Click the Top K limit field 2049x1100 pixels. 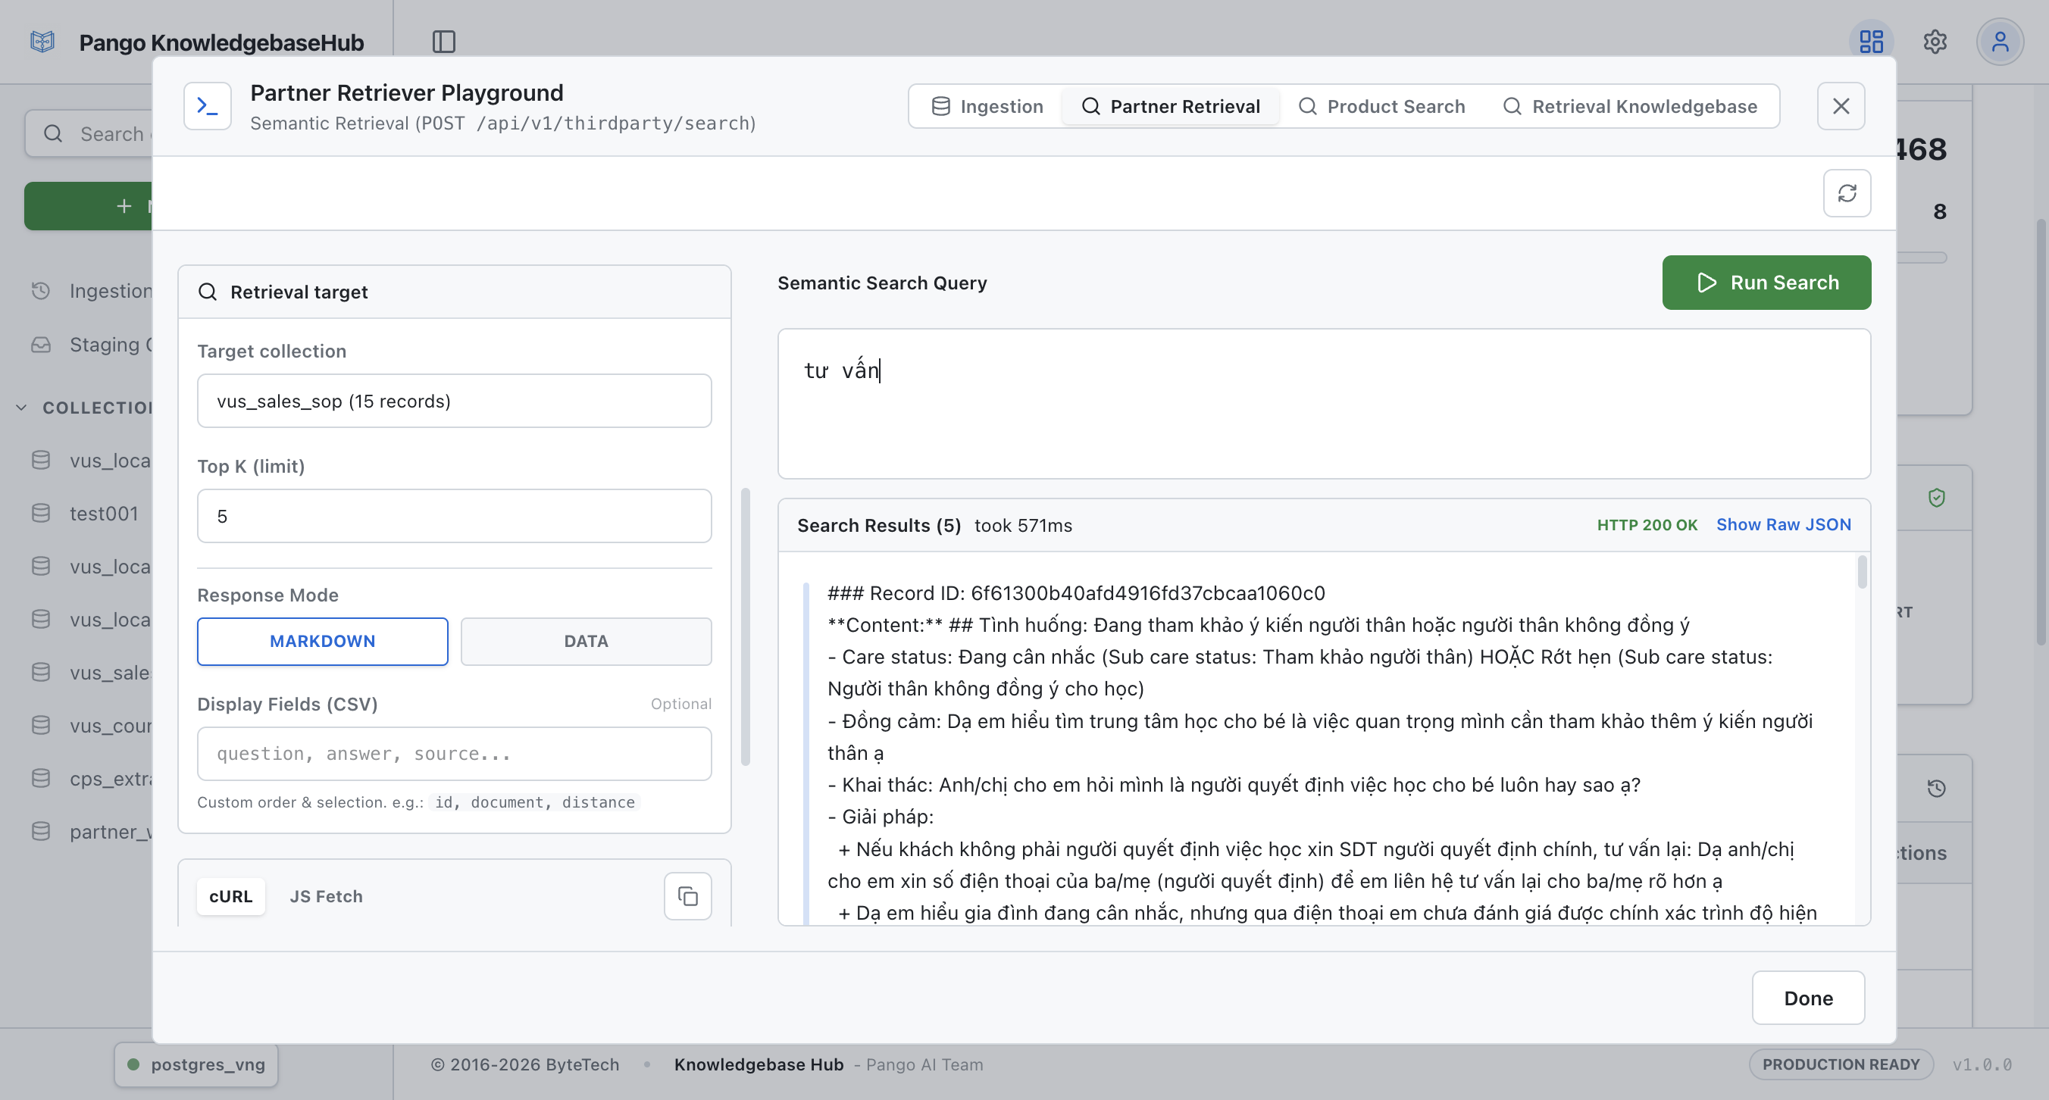[x=454, y=516]
